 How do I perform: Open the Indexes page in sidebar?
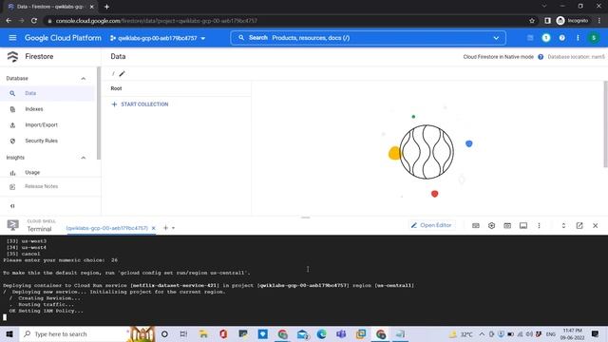pyautogui.click(x=34, y=109)
